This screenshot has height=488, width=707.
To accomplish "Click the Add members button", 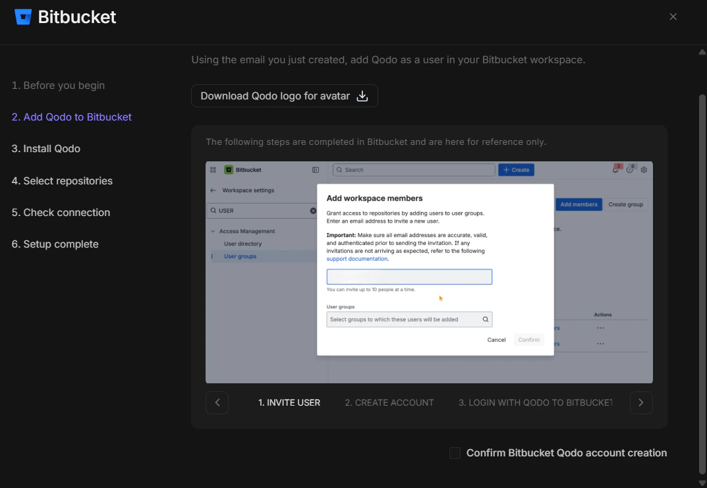I will 579,205.
